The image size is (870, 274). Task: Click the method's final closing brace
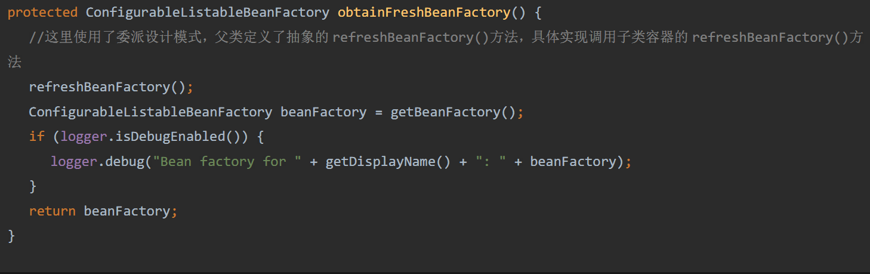click(x=11, y=236)
